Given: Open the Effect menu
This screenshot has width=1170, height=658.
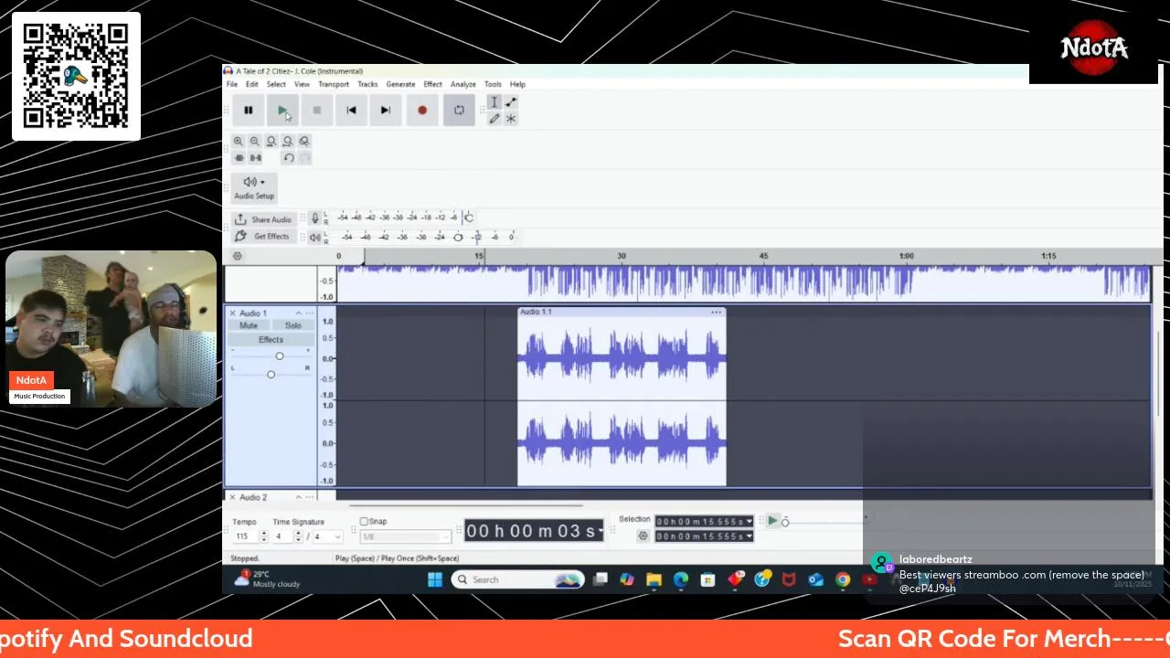Looking at the screenshot, I should tap(433, 84).
